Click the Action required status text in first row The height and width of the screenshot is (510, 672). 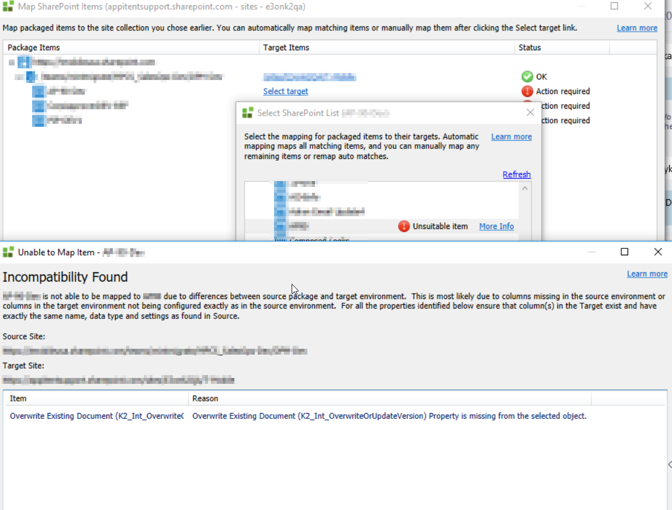[563, 91]
